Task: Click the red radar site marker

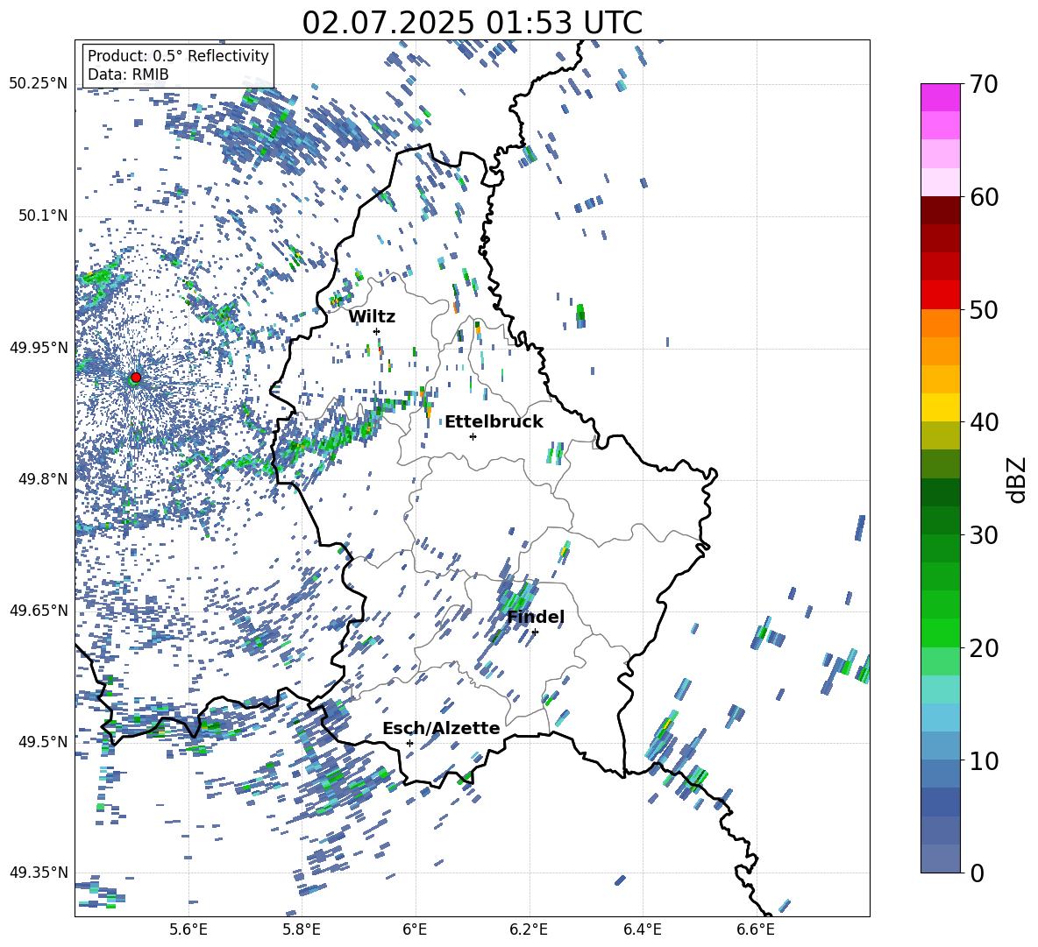Action: click(136, 378)
